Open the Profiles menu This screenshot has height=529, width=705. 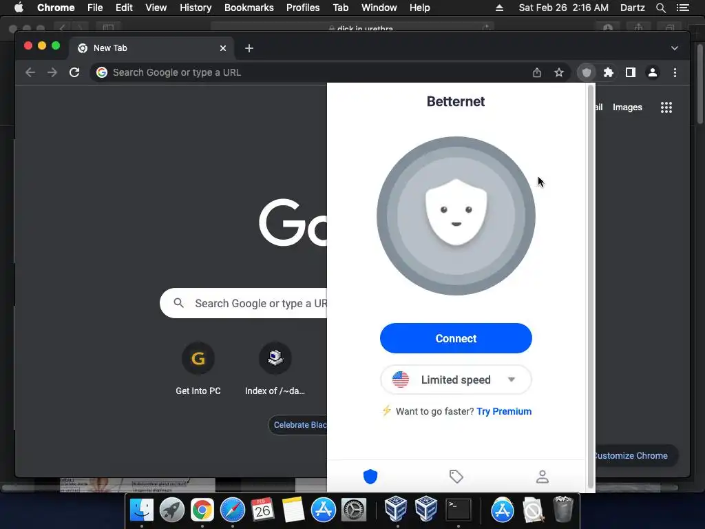303,8
